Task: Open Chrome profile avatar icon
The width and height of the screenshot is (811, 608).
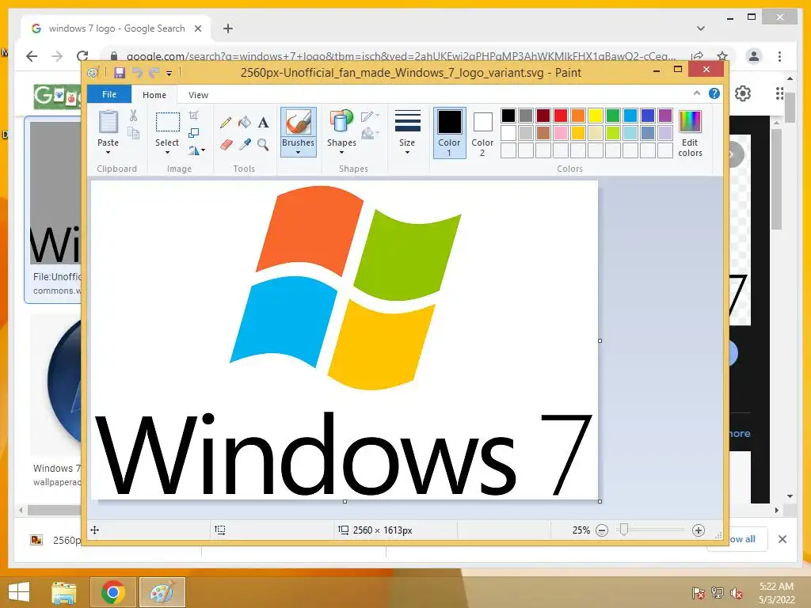Action: [754, 56]
